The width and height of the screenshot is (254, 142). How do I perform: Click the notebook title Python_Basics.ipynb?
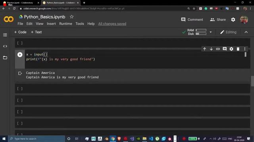44,17
